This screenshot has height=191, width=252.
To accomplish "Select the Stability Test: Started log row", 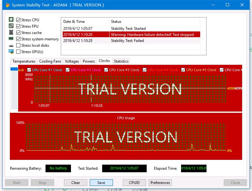I will tap(131, 29).
